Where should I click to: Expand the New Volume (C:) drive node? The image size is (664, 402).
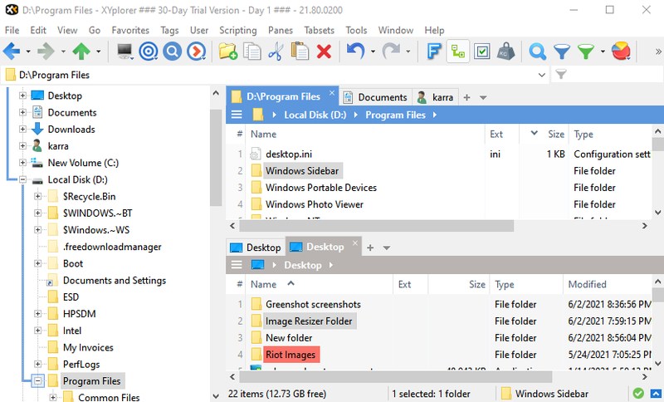(x=22, y=163)
